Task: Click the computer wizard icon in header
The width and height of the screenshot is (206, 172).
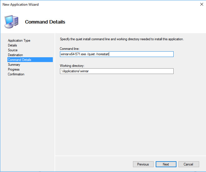Action: (11, 22)
